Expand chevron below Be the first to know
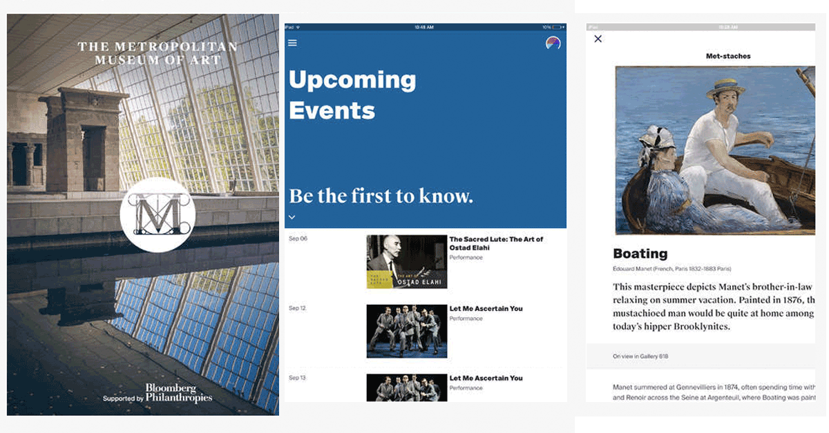The width and height of the screenshot is (829, 433). (x=292, y=217)
